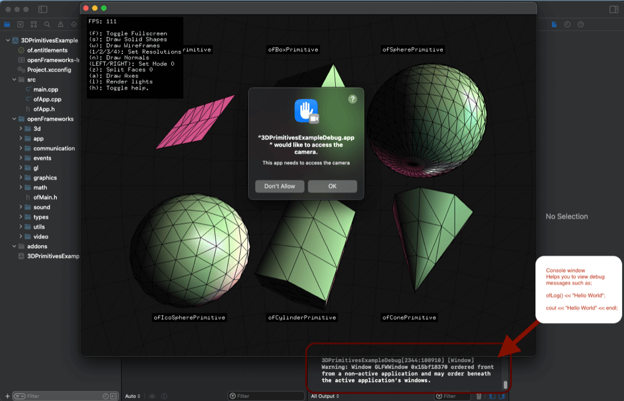Collapse the 3DPrimitivesExample project root
Screen dimensions: 624x401
[7, 40]
